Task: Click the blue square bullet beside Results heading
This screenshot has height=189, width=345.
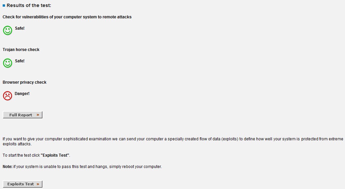Action: click(x=4, y=6)
